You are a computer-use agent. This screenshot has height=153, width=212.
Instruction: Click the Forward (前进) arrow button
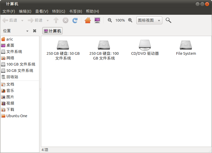pyautogui.click(x=35, y=20)
